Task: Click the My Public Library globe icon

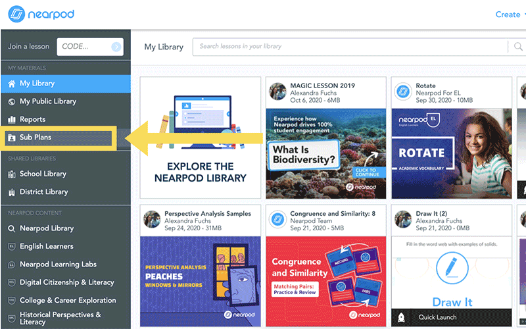Action: click(x=12, y=102)
